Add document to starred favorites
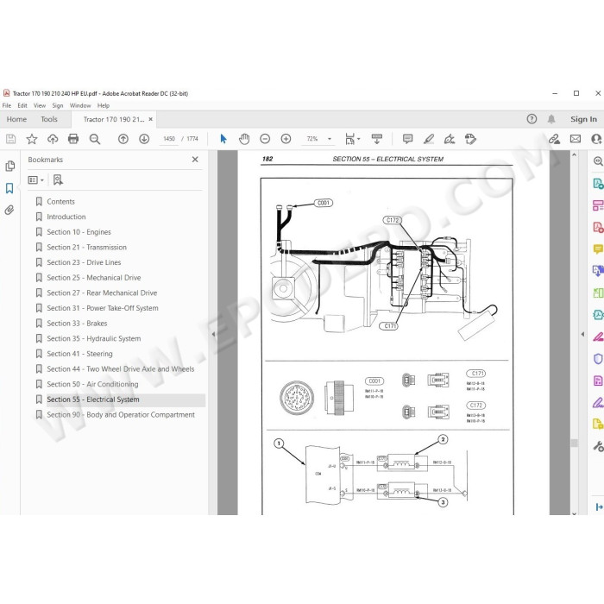Viewport: 604px width, 604px height. click(x=32, y=139)
